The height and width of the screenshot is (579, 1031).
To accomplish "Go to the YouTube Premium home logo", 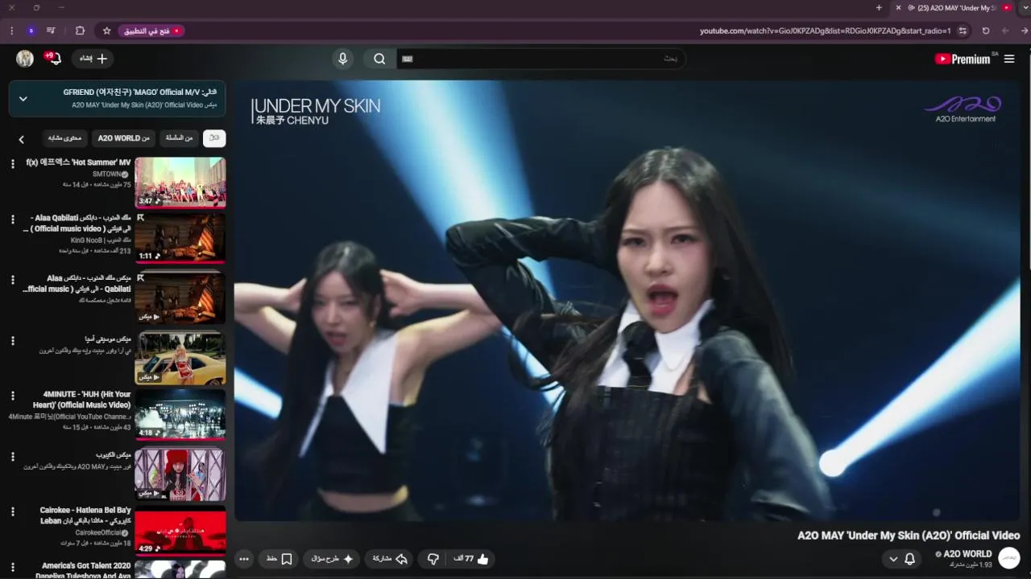I will (962, 59).
